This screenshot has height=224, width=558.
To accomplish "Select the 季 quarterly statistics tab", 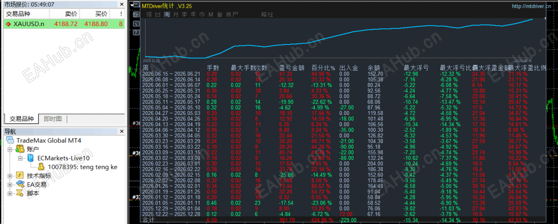I will click(185, 14).
